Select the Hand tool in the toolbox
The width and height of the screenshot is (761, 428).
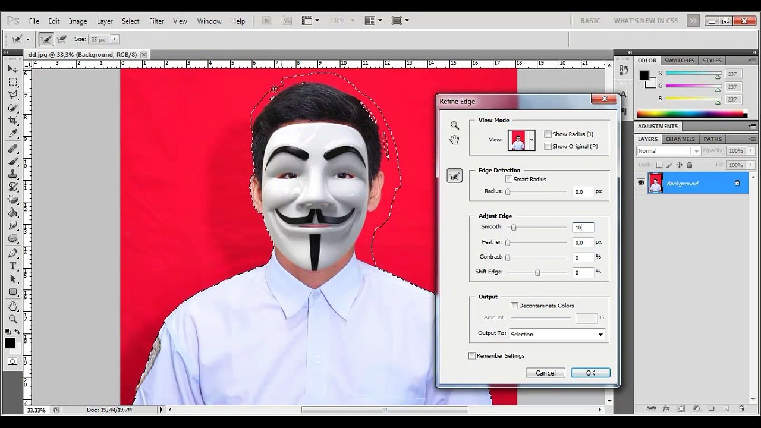[x=12, y=306]
